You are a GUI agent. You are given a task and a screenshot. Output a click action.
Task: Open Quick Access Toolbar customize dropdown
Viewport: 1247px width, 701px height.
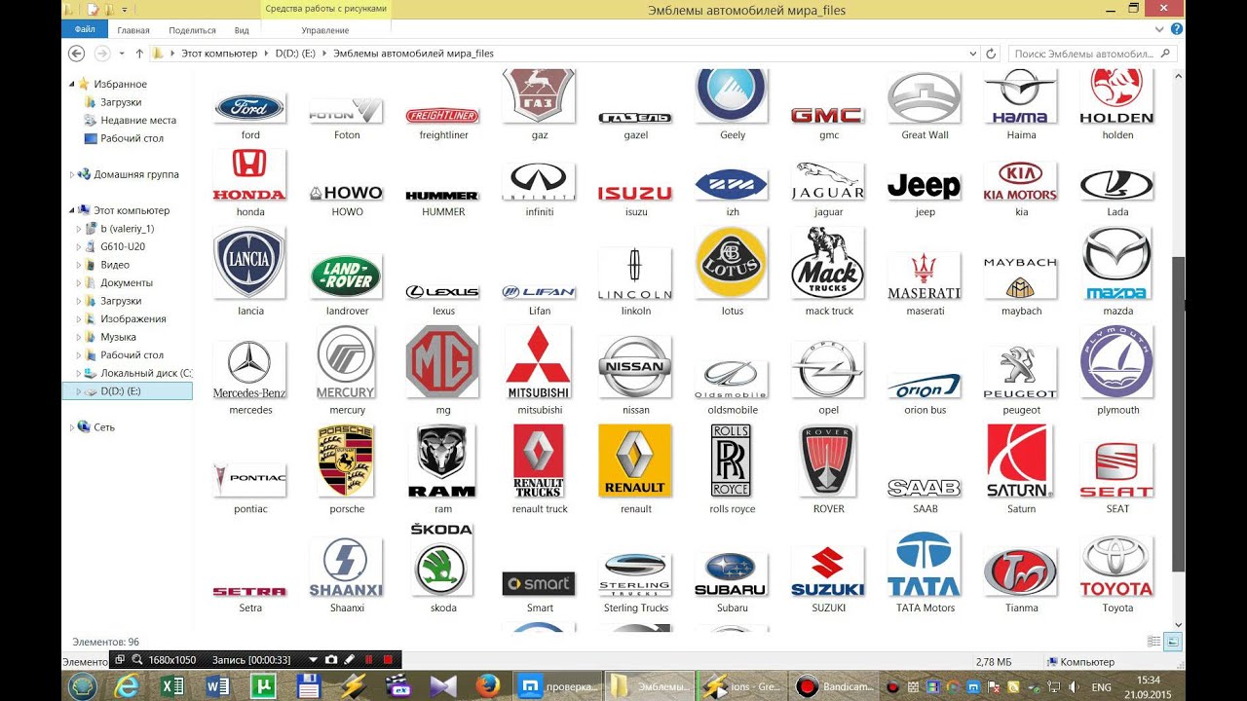pos(126,10)
